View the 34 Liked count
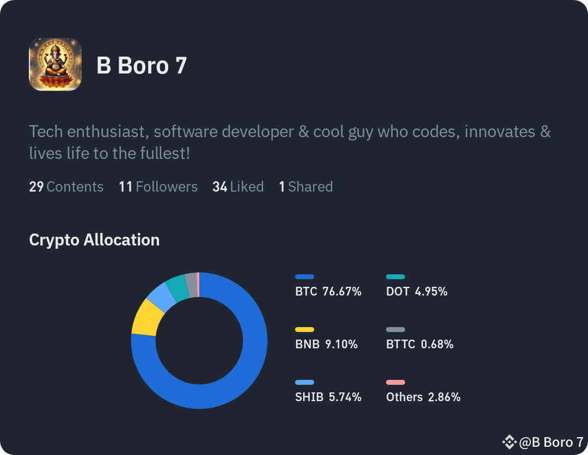The width and height of the screenshot is (588, 455). (238, 187)
